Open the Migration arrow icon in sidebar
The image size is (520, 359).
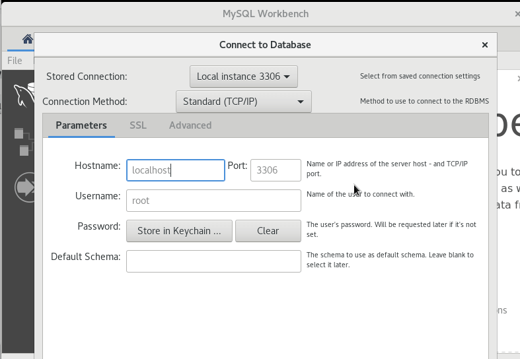click(x=25, y=187)
